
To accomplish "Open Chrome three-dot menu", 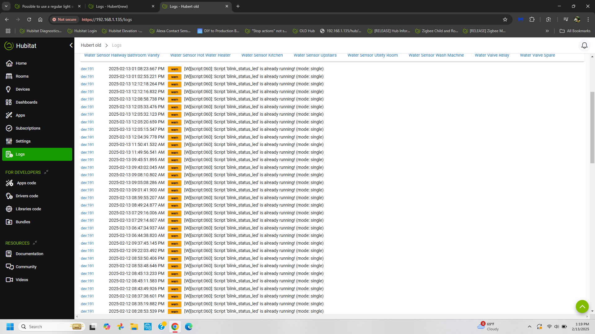I will pyautogui.click(x=588, y=19).
